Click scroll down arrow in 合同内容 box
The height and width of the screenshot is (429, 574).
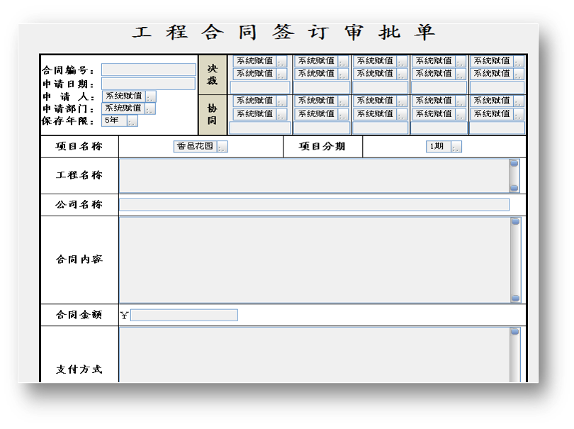(x=515, y=299)
